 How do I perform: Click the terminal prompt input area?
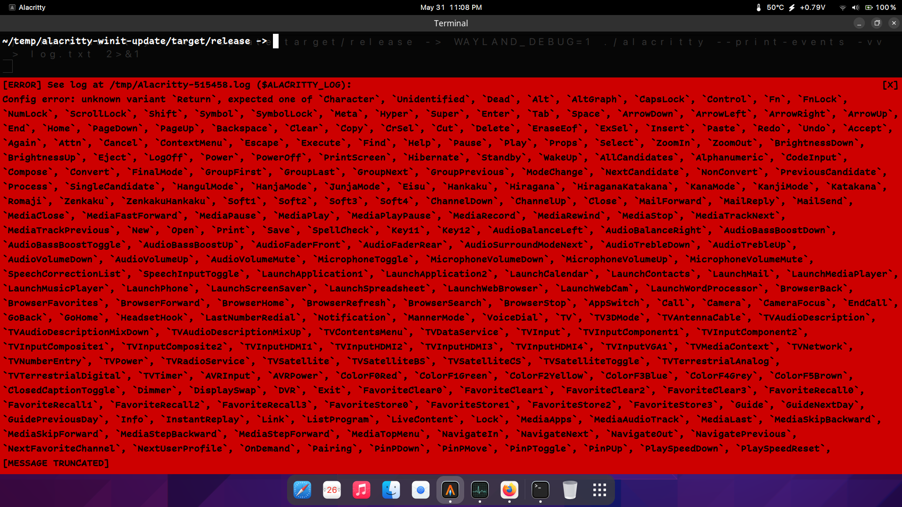pyautogui.click(x=275, y=41)
